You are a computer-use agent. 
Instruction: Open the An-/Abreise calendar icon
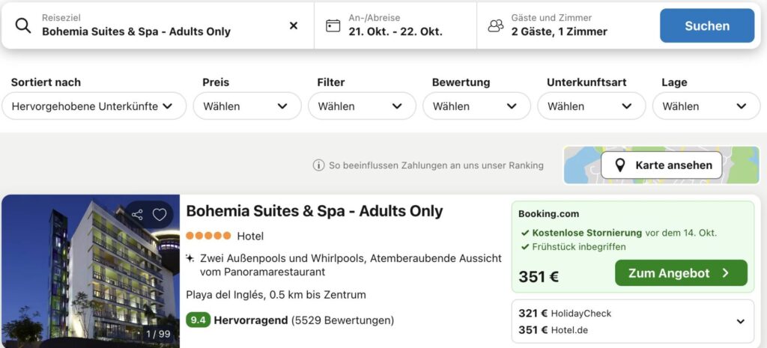pyautogui.click(x=333, y=25)
